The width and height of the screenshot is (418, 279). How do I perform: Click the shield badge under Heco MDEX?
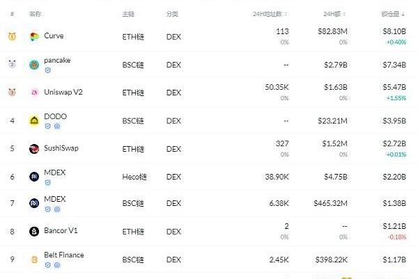pos(47,182)
